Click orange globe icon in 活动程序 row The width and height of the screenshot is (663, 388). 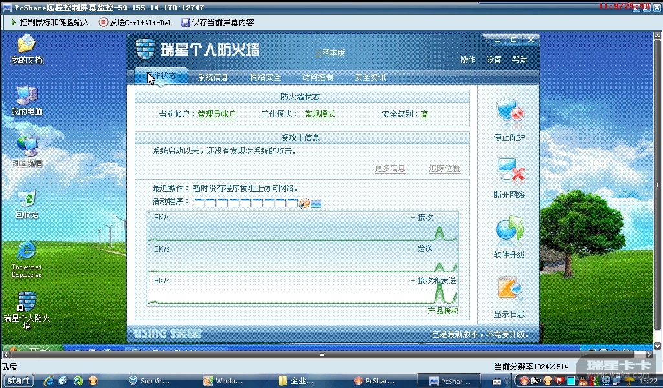point(305,203)
